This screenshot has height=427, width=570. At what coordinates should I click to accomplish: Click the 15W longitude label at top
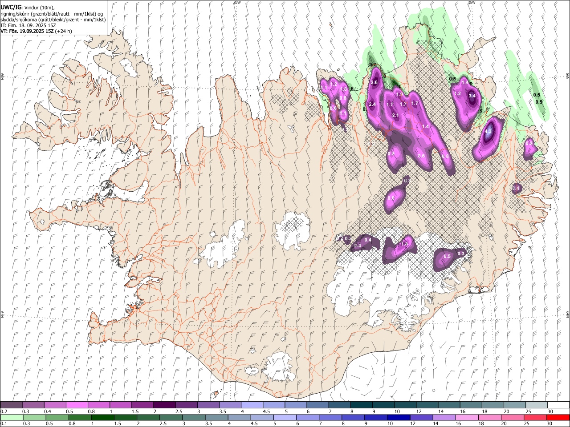pos(472,2)
